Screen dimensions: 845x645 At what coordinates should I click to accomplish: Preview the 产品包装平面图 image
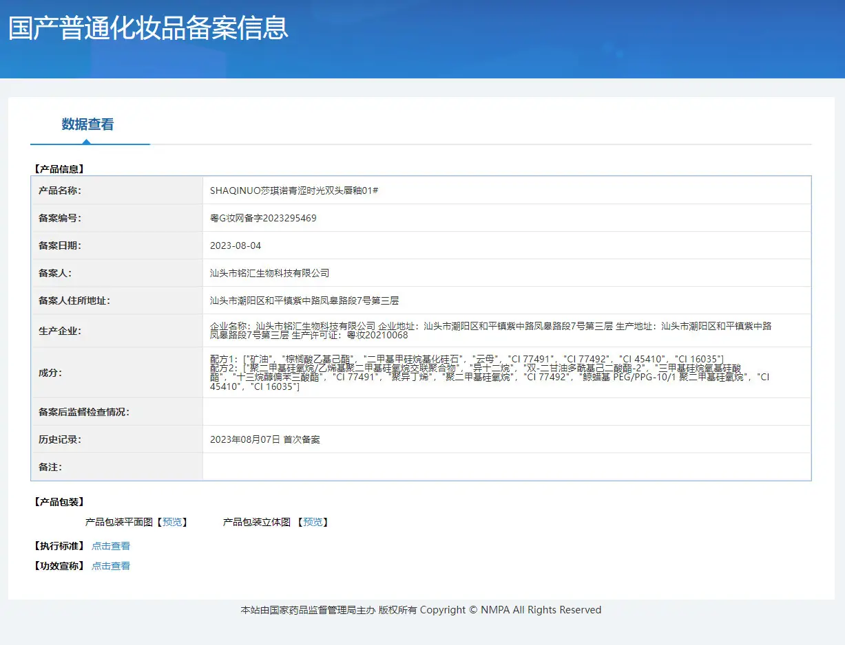172,522
